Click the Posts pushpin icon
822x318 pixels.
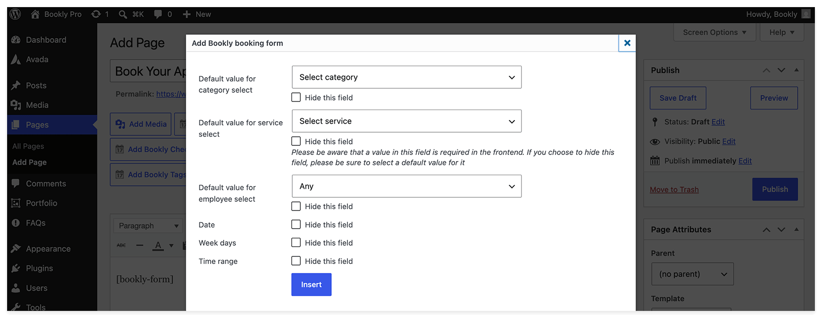(16, 85)
